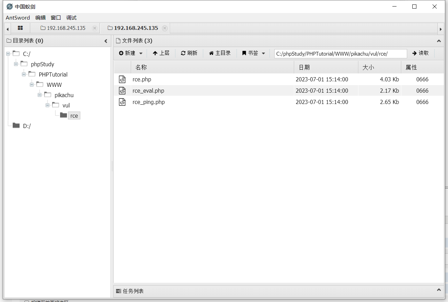Refresh the file list with 刷新

pyautogui.click(x=189, y=53)
